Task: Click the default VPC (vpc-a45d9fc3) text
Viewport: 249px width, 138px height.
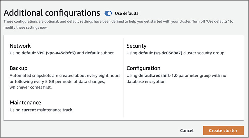Action: point(49,53)
